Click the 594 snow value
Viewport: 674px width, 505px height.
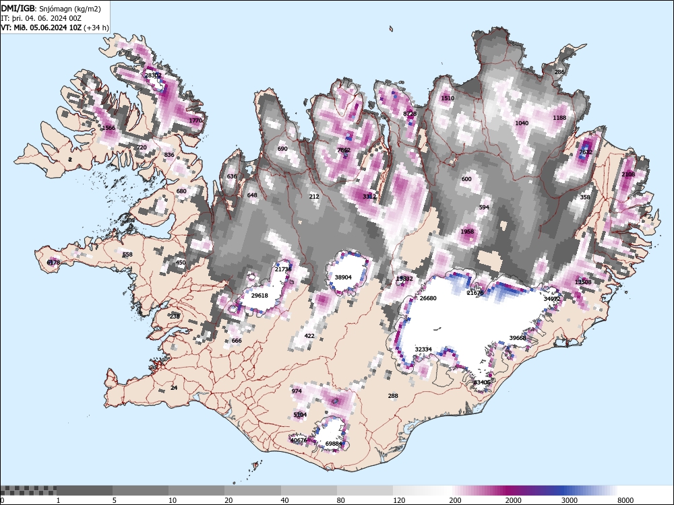tap(484, 207)
